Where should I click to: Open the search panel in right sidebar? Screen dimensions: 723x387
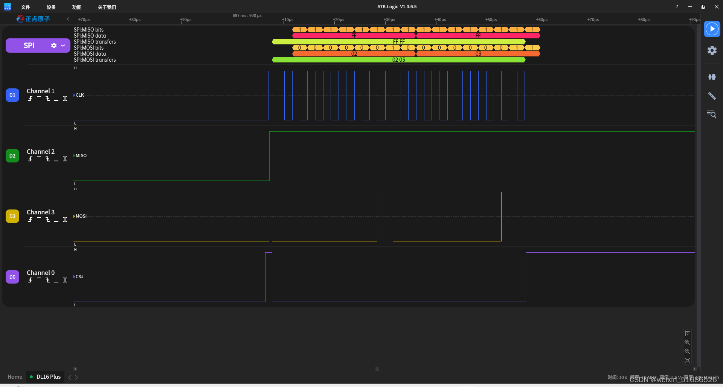coord(712,114)
